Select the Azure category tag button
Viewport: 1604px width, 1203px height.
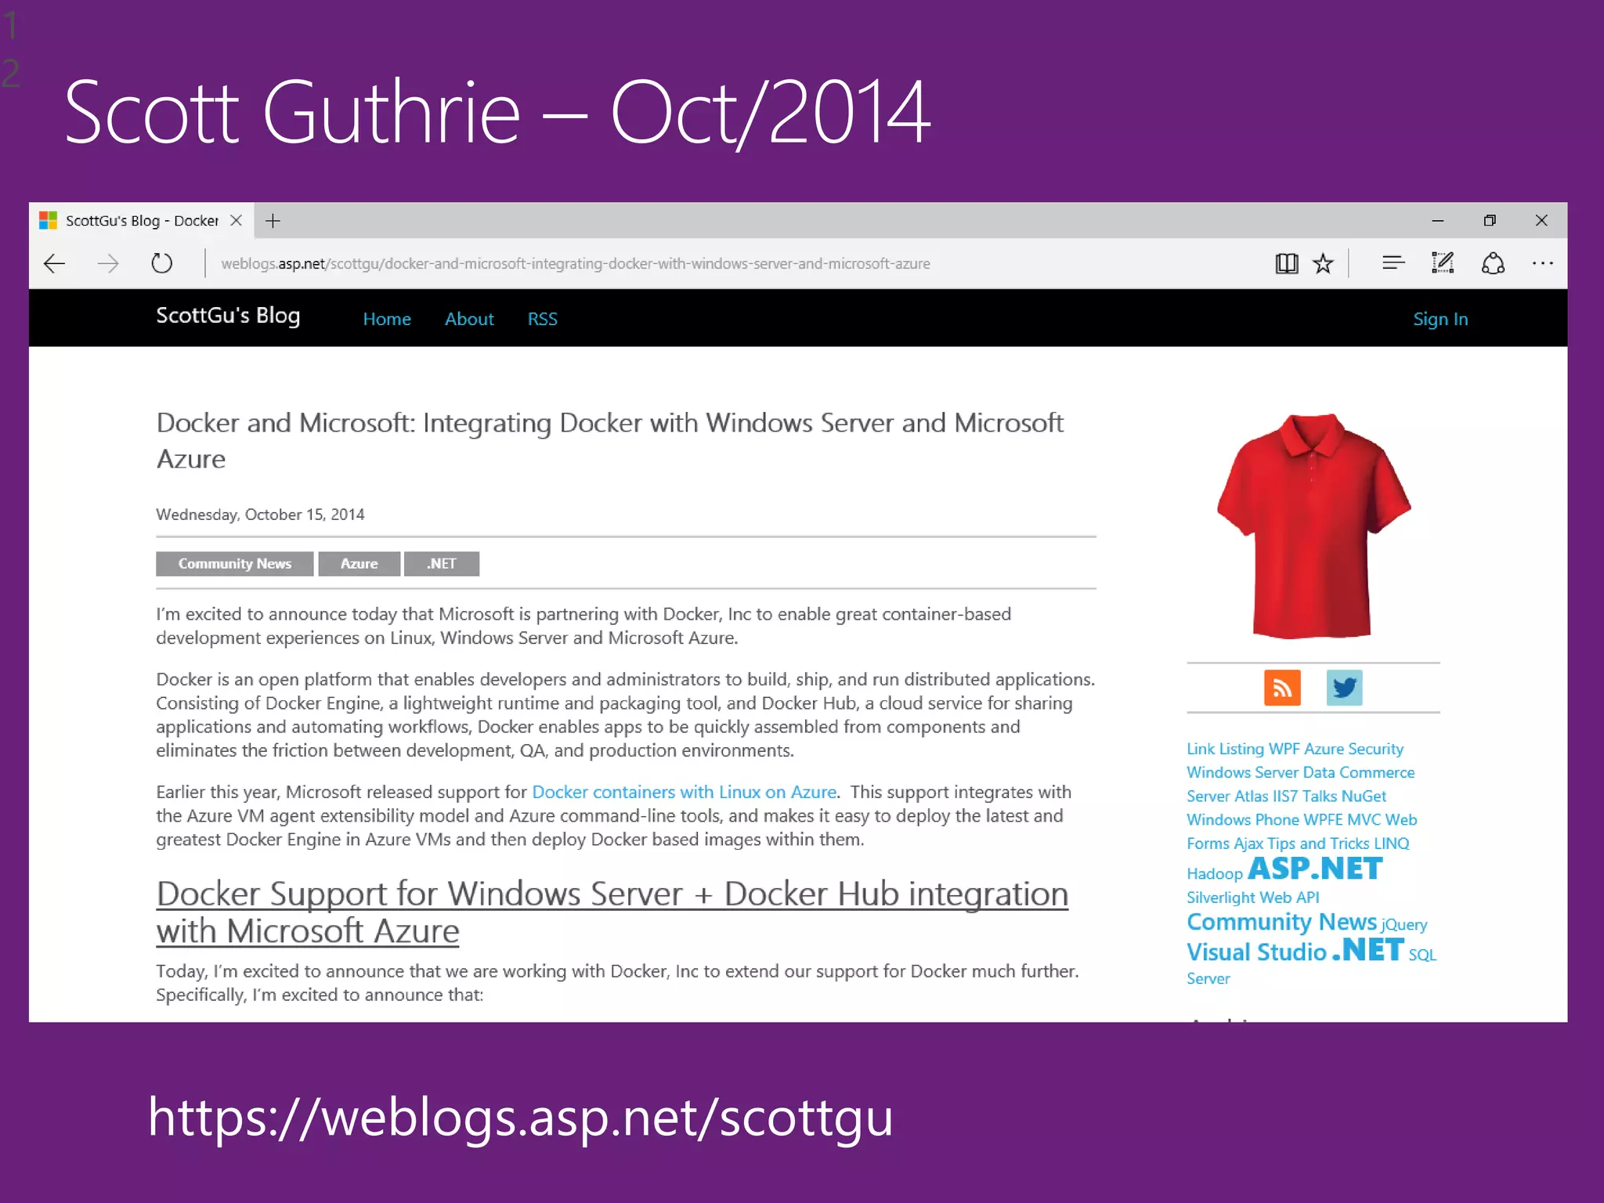click(359, 564)
